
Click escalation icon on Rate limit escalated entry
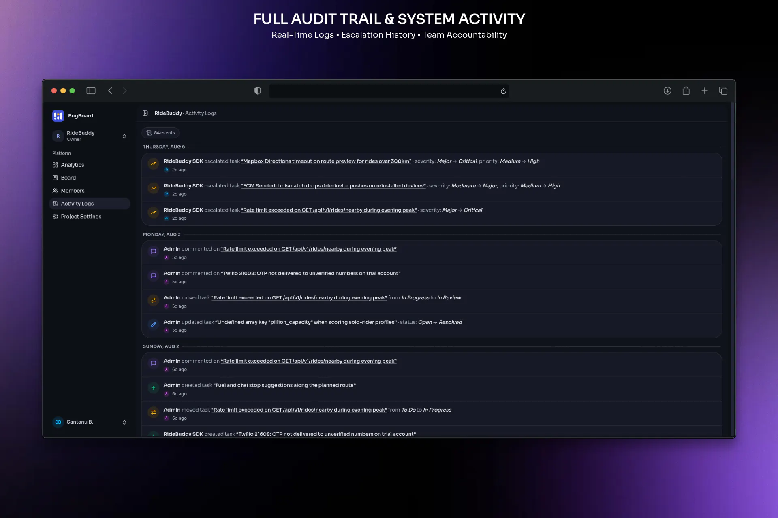(153, 212)
